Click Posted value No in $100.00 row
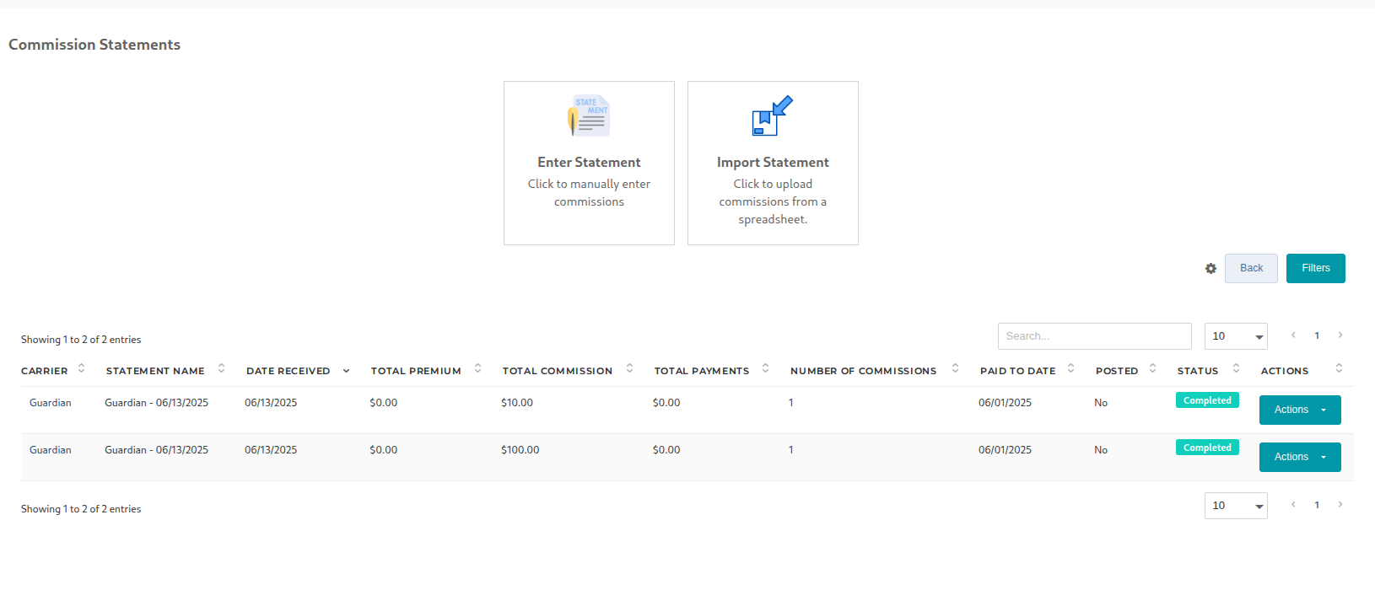1375x590 pixels. [x=1101, y=450]
